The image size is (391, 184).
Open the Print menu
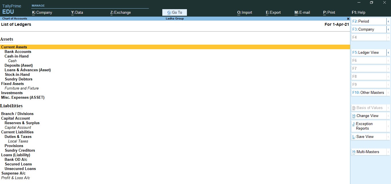click(329, 13)
